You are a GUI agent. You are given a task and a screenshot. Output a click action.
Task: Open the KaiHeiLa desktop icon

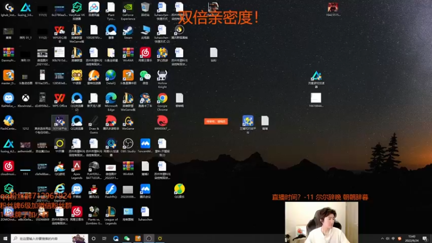tap(8, 100)
